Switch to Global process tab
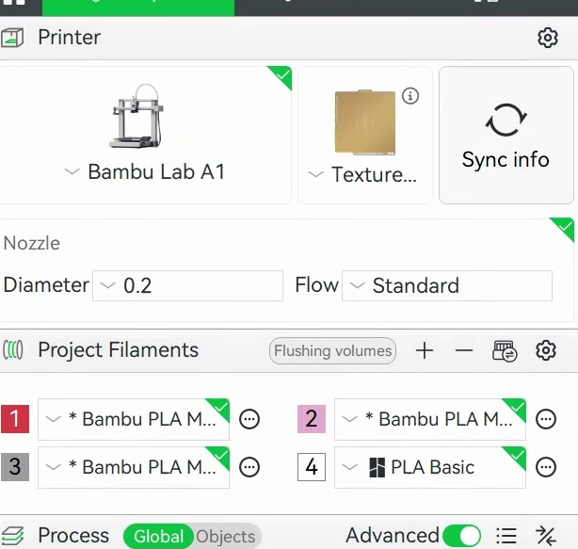578x549 pixels. [158, 536]
